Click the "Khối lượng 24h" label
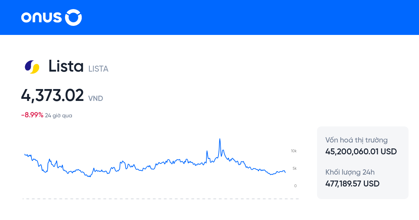The image size is (419, 220). point(350,172)
